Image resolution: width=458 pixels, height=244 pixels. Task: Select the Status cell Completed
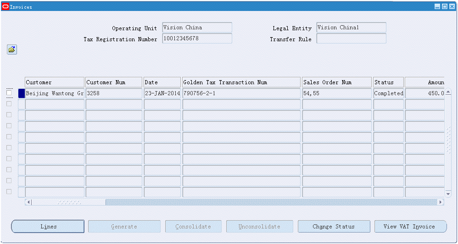pos(389,93)
